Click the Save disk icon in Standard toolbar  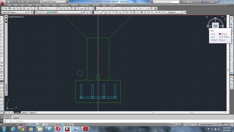click(x=10, y=9)
